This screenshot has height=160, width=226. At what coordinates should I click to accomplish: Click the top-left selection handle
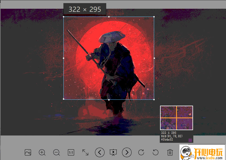pos(64,17)
